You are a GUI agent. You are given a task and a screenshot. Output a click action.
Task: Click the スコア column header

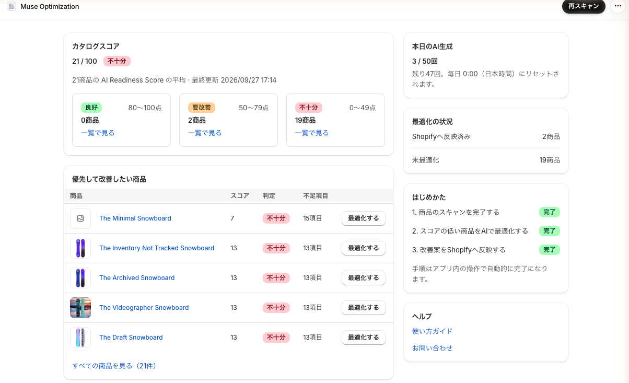coord(240,196)
